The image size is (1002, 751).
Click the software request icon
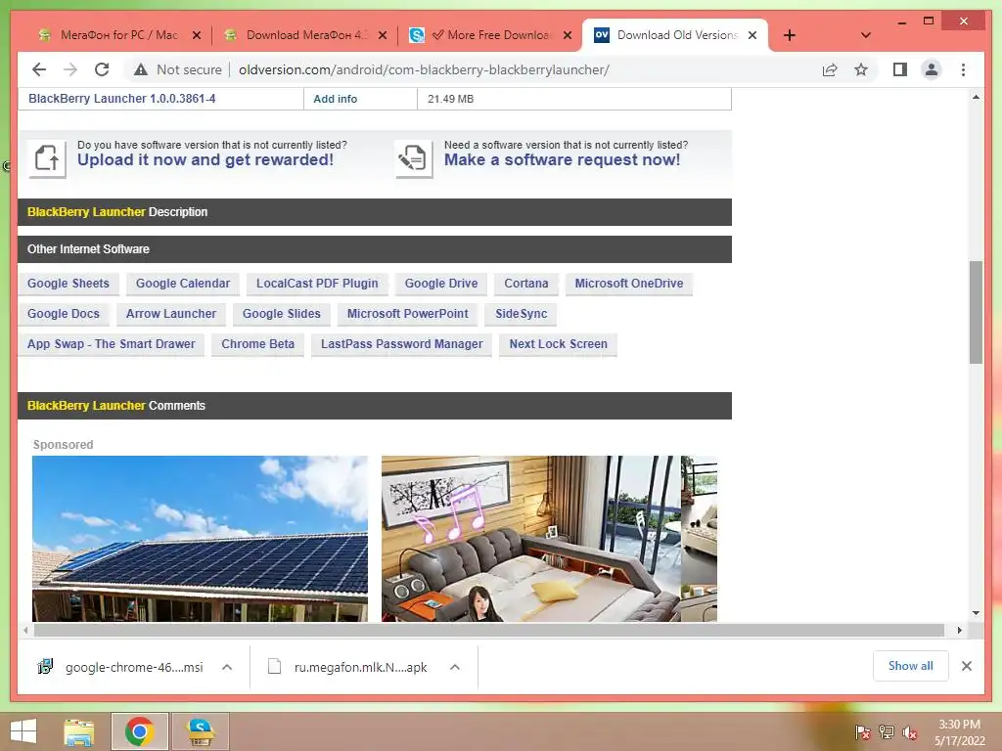click(x=414, y=157)
